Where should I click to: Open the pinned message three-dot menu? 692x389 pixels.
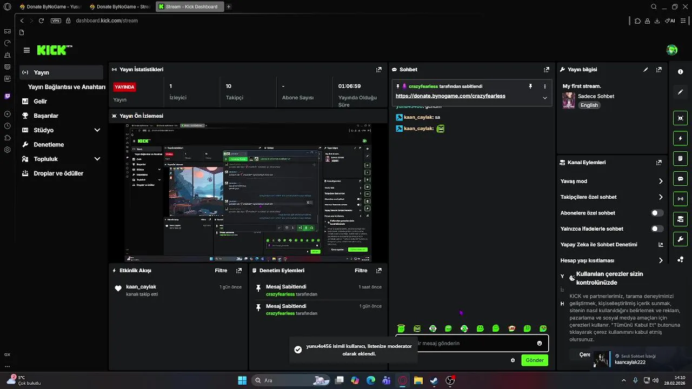pos(544,86)
